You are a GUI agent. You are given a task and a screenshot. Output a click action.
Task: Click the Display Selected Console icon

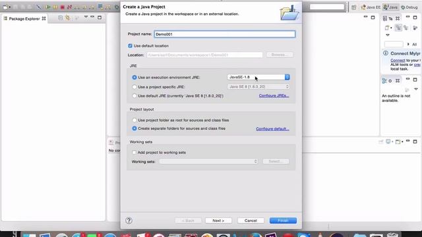tap(388, 142)
